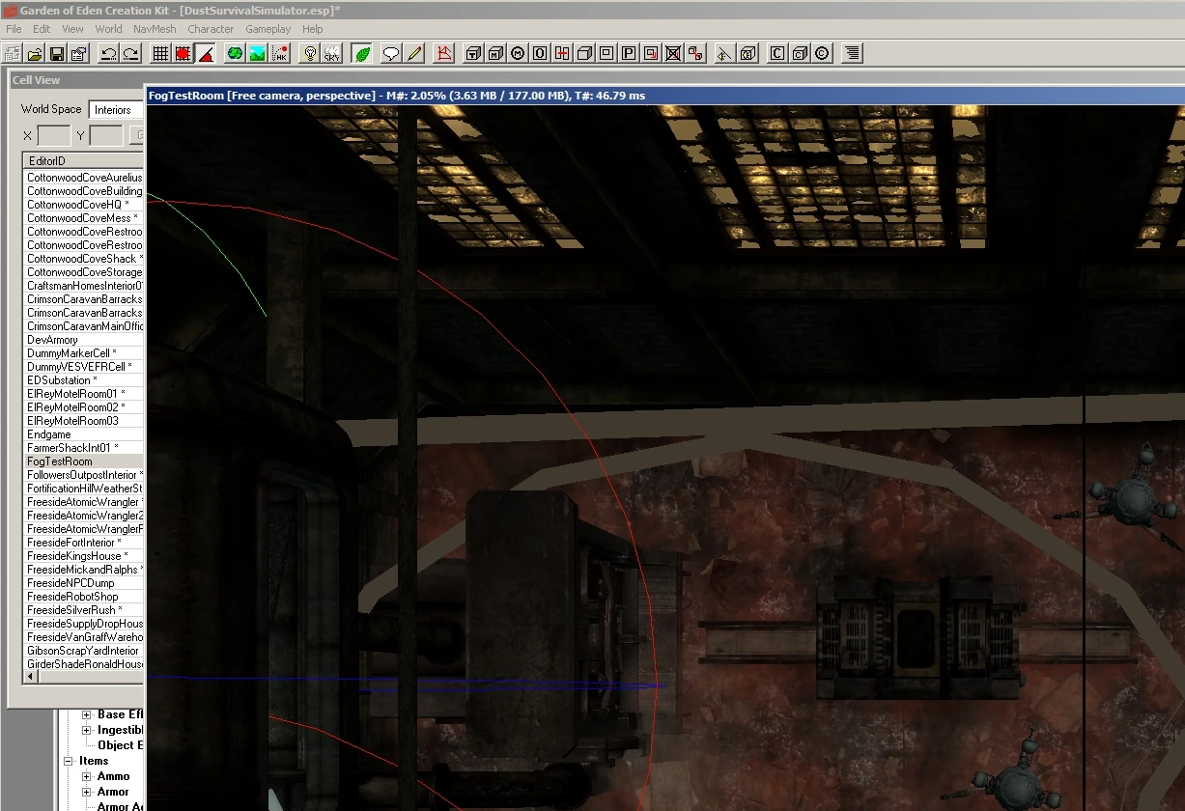Click the circled M toolbar icon
Viewport: 1185px width, 811px height.
click(x=518, y=53)
